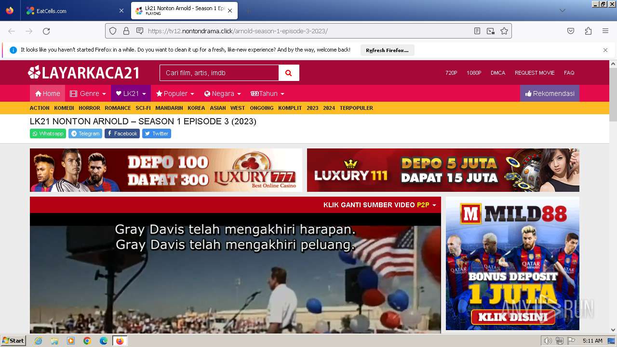Reload the page with the refresh icon
Viewport: 617px width, 347px height.
tap(46, 31)
